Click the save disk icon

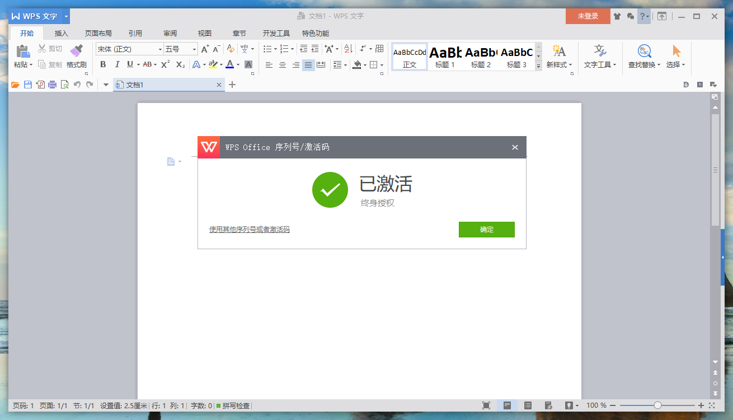(28, 85)
